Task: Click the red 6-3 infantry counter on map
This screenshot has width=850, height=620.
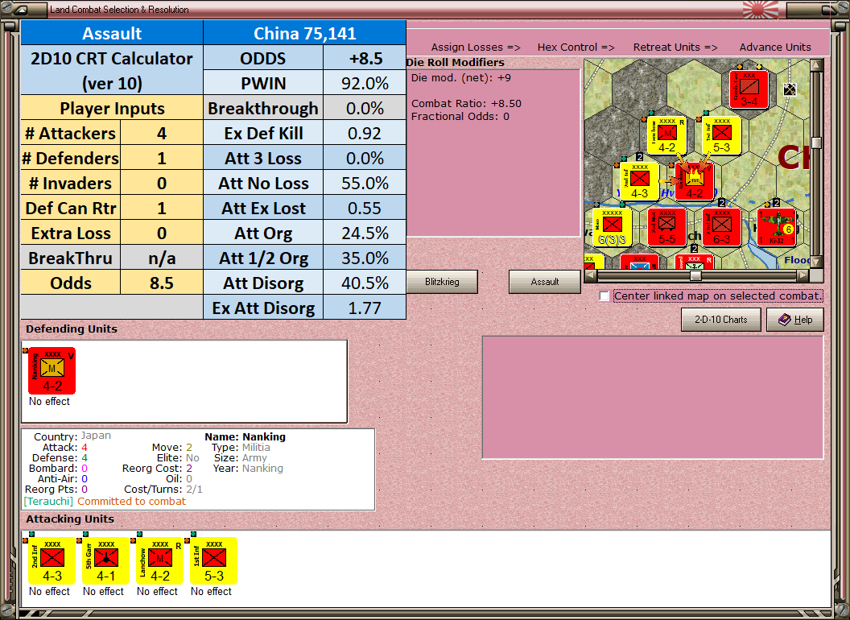Action: [x=721, y=227]
